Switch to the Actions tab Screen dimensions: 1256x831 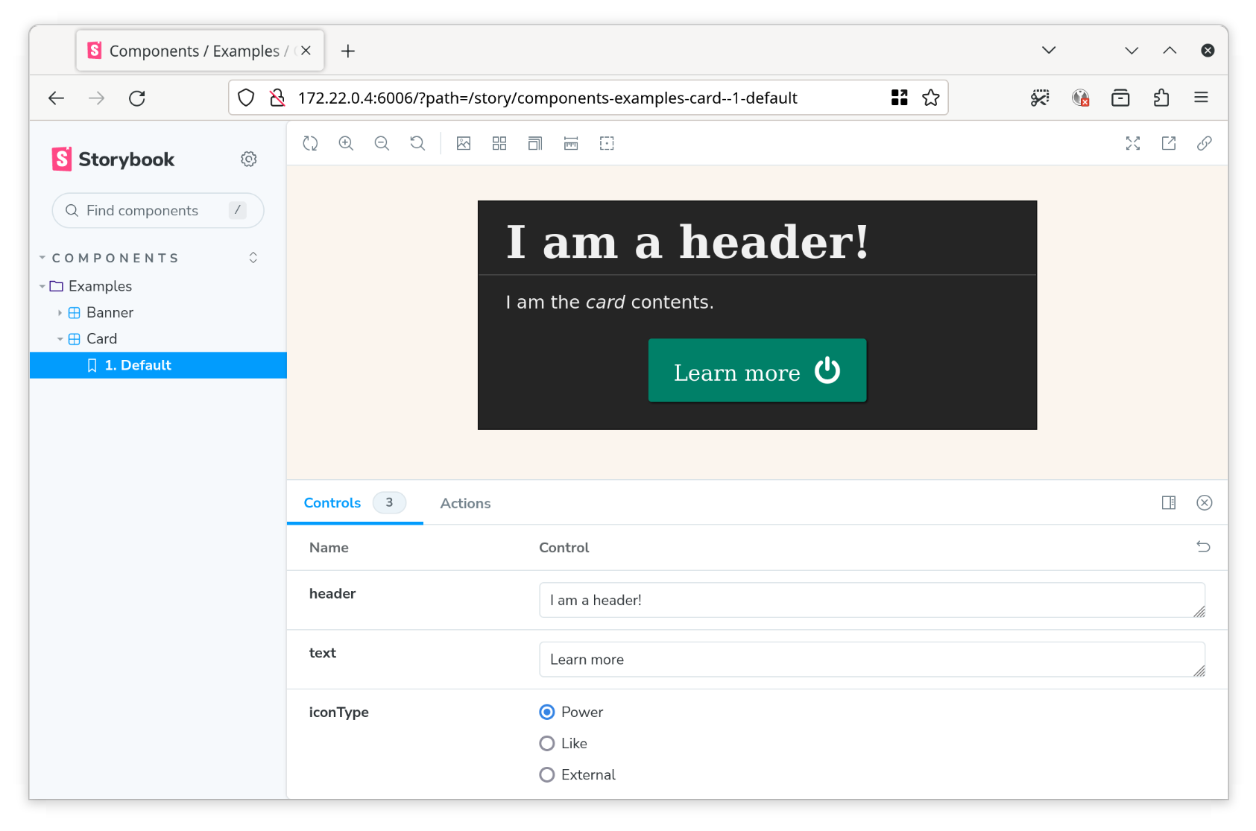click(465, 504)
